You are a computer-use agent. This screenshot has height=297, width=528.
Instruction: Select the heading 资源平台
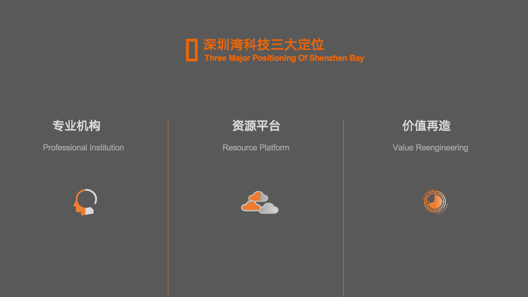point(256,126)
